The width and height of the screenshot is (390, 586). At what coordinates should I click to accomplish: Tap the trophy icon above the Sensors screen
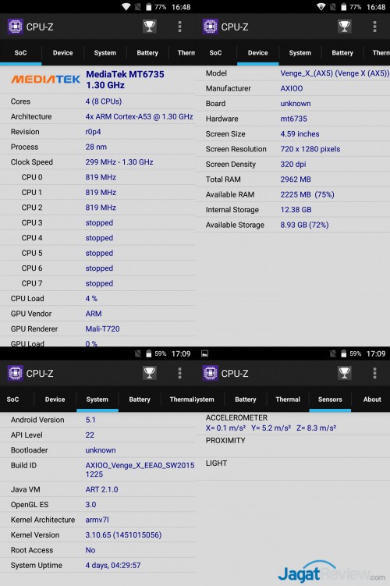click(x=345, y=373)
